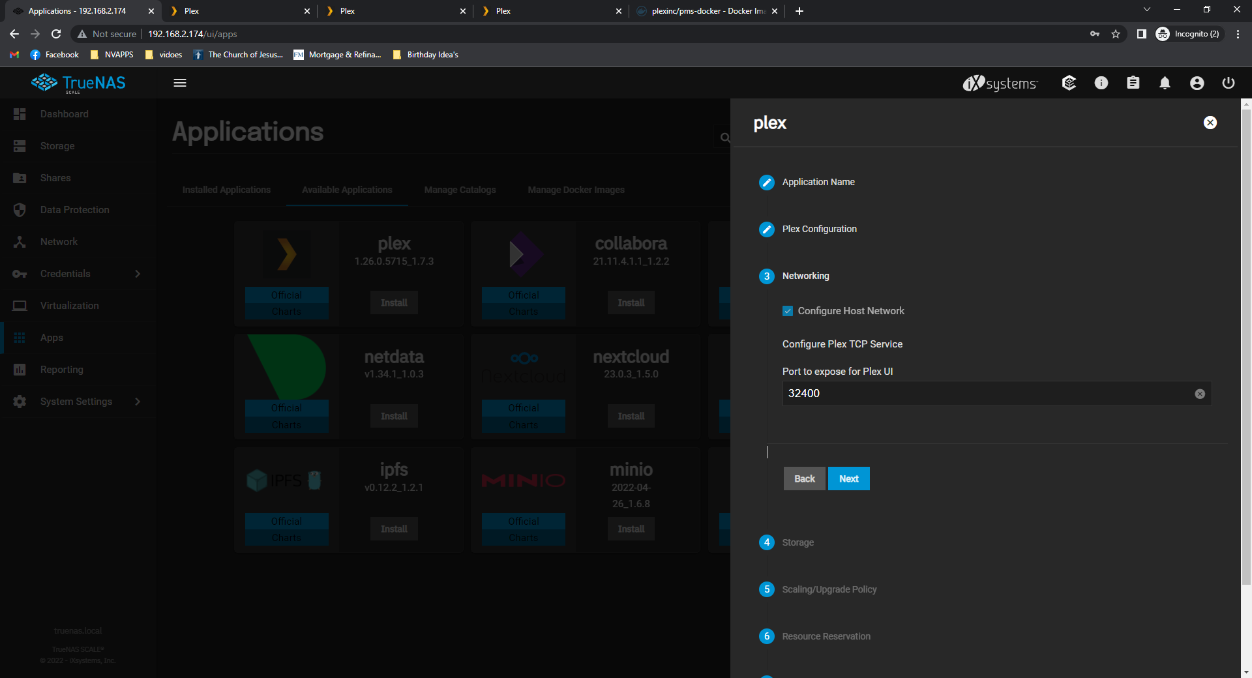Open Chrome three-dot menu

coord(1238,34)
